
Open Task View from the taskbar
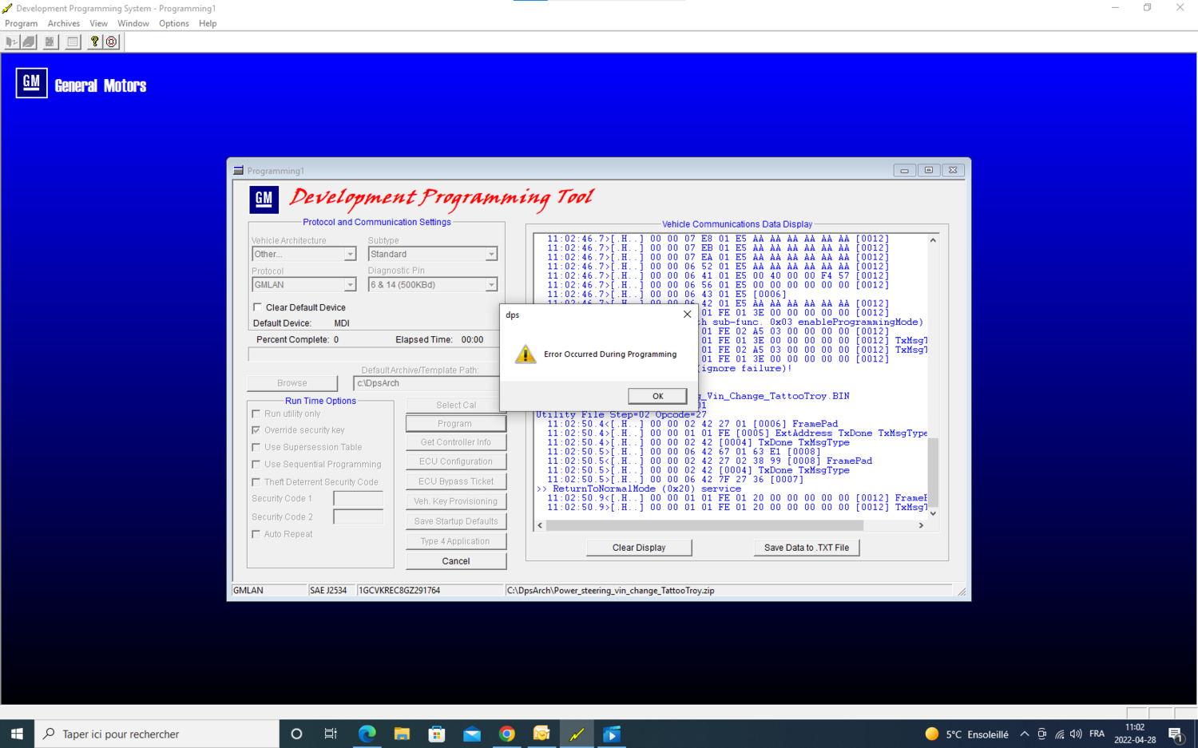click(331, 734)
